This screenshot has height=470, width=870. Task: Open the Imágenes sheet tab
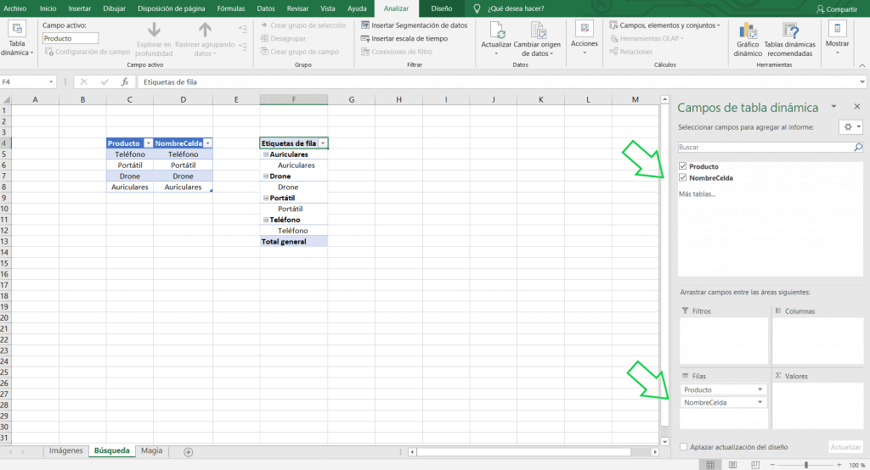(x=65, y=450)
